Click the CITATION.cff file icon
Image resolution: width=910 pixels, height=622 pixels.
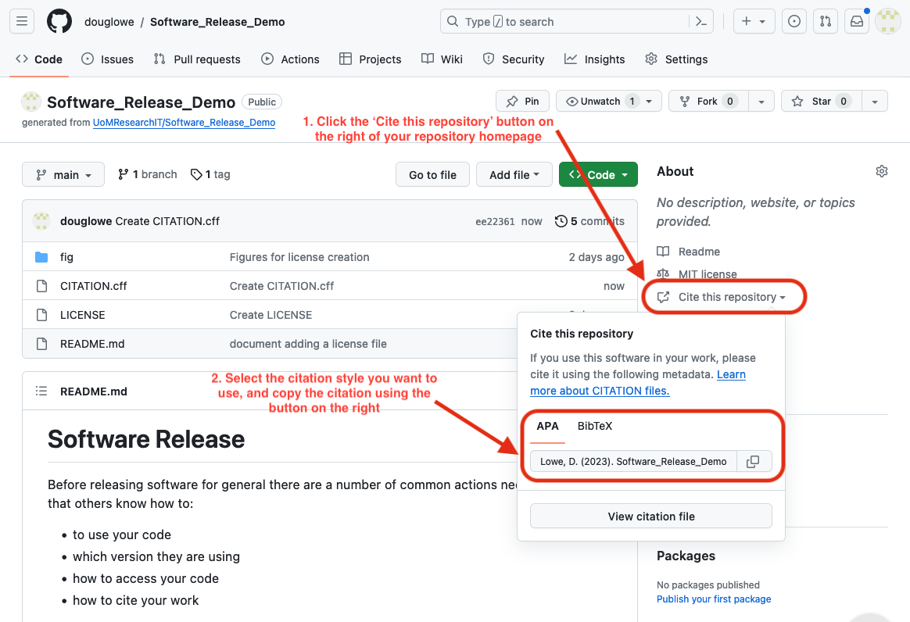(41, 286)
